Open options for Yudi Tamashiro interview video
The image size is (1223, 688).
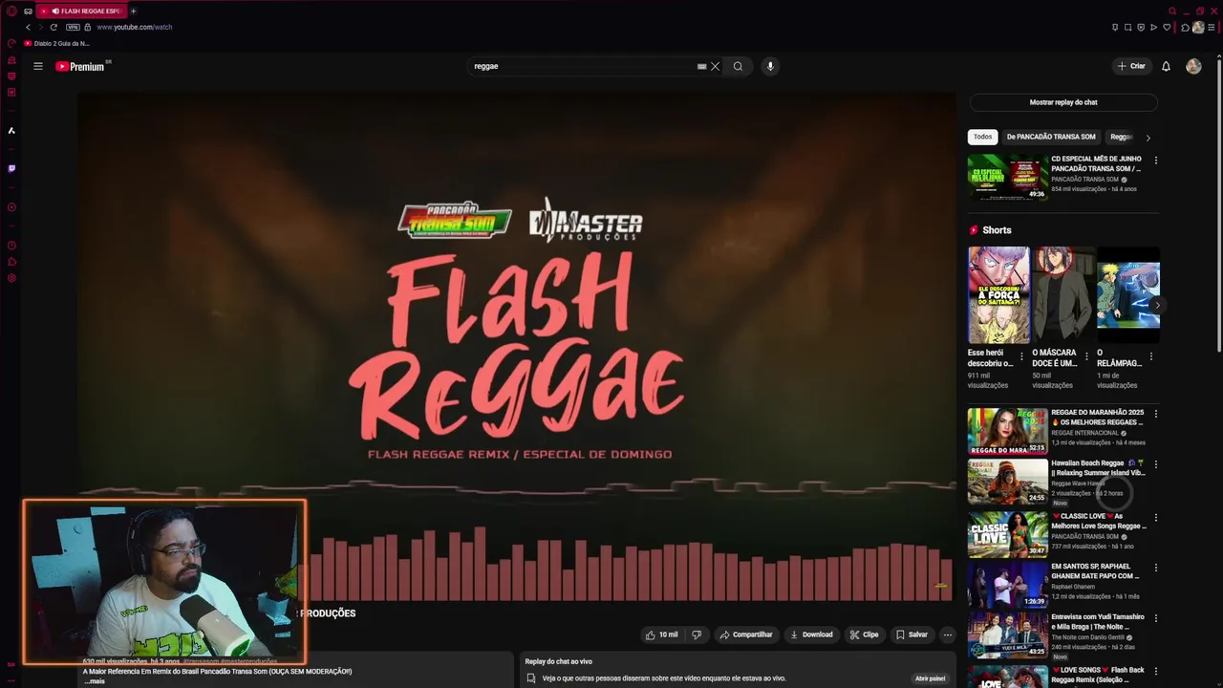point(1156,618)
